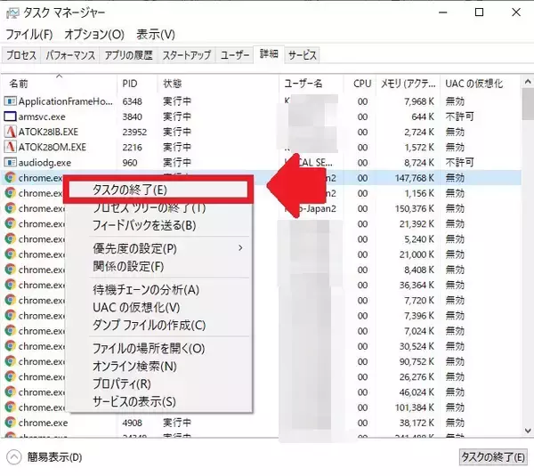Switch to the スタートアップ tab
The height and width of the screenshot is (476, 534).
tap(187, 55)
